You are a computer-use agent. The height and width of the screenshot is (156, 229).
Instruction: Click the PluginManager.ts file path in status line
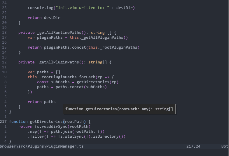click(42, 146)
